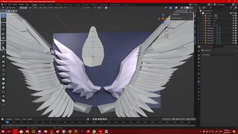The height and width of the screenshot is (134, 238).
Task: Click the pan view hand gizmo
Action: pyautogui.click(x=167, y=29)
